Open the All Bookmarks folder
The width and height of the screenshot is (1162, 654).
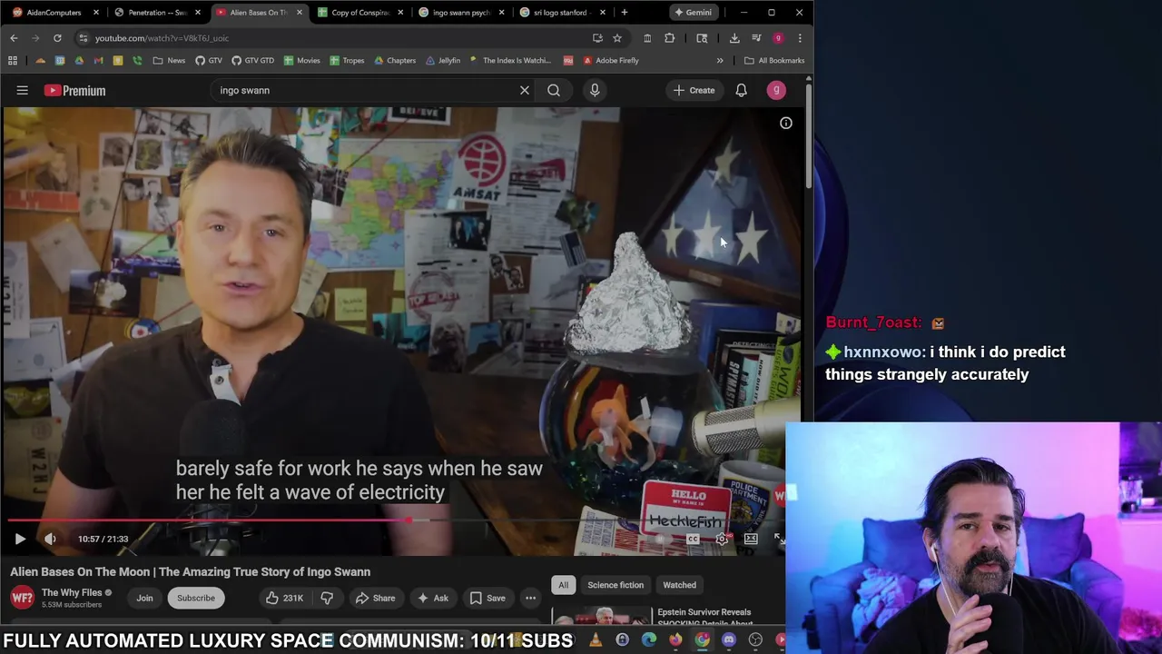[x=774, y=61]
